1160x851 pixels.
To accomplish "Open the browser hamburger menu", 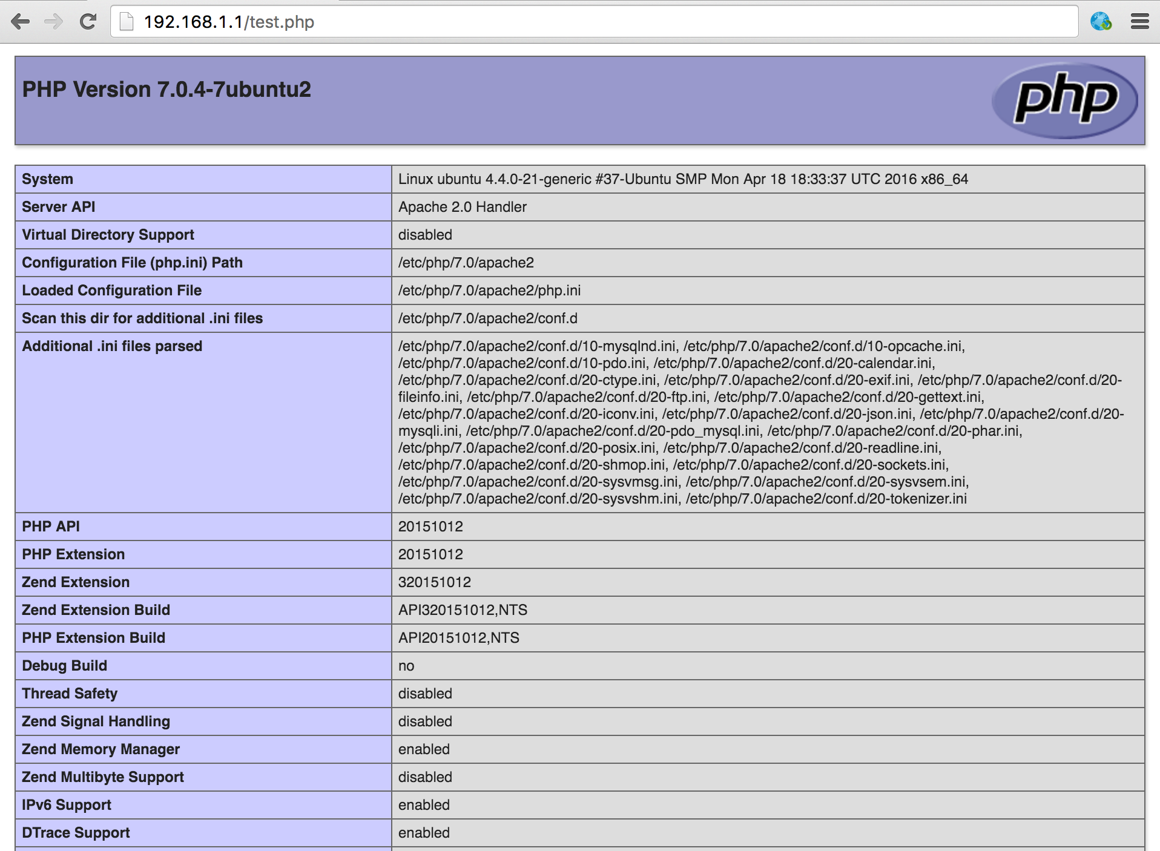I will tap(1139, 22).
